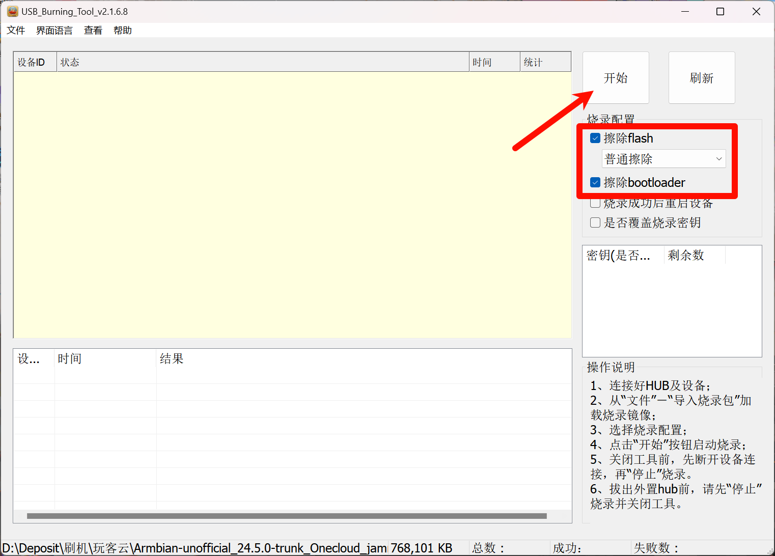
Task: Click the 时间 column header in device list
Action: 494,62
